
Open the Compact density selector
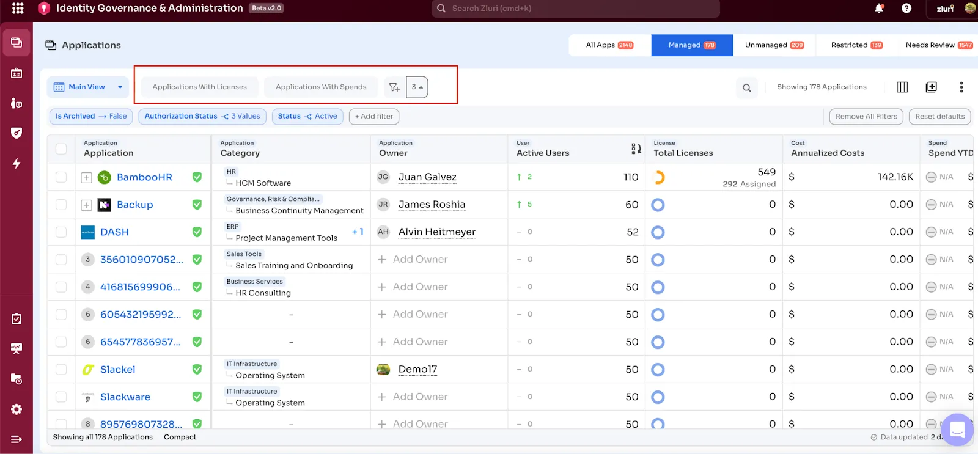point(180,437)
